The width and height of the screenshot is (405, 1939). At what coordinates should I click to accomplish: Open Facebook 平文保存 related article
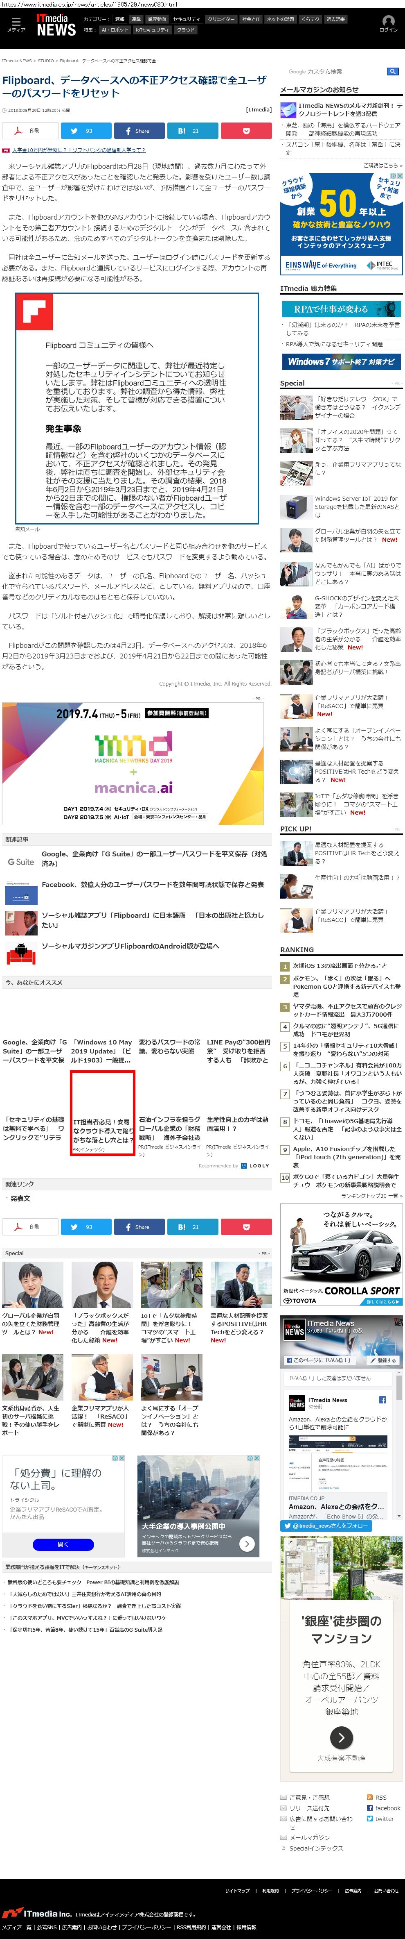153,884
